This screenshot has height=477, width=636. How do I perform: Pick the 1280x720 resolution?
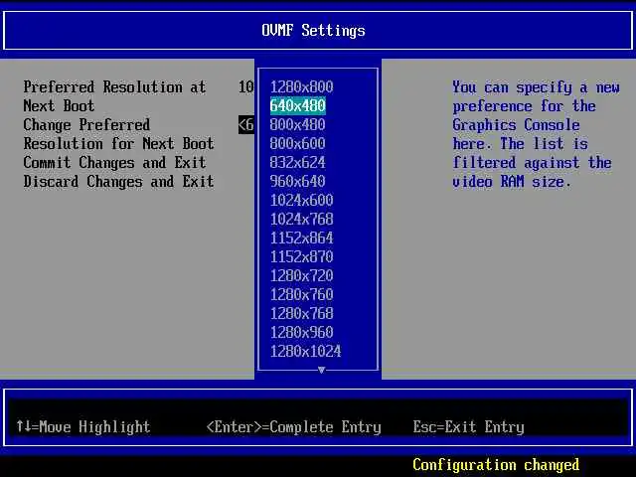[x=301, y=275]
